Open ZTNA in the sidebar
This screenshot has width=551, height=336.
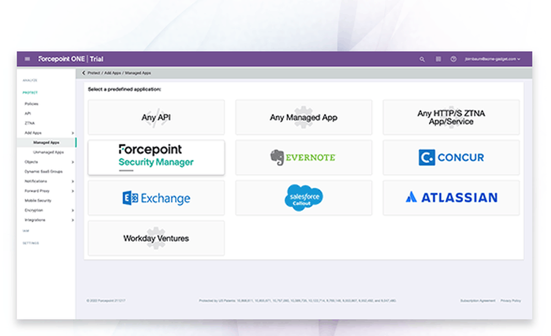(x=30, y=123)
